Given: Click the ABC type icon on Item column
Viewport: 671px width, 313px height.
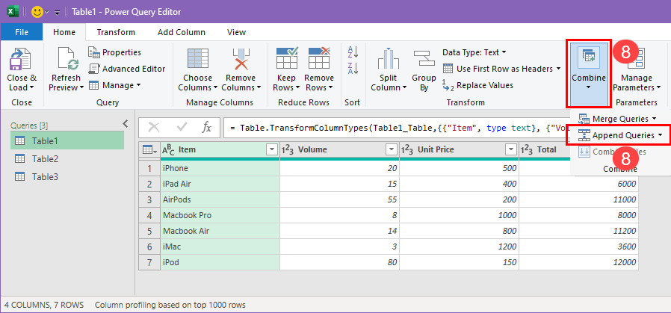Looking at the screenshot, I should pos(169,149).
